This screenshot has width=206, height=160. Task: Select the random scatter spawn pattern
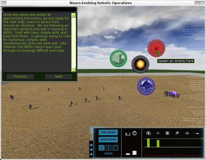(x=101, y=148)
